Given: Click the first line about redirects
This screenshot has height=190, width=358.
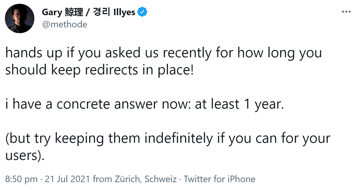Looking at the screenshot, I should coord(163,53).
